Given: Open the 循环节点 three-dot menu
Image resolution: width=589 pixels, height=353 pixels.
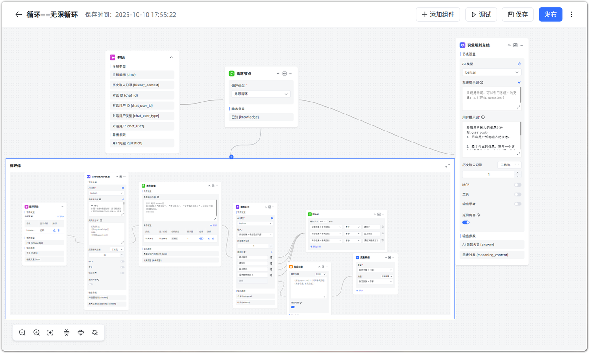Looking at the screenshot, I should (291, 74).
